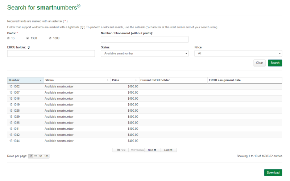Image resolution: width=290 pixels, height=181 pixels.
Task: Select number 13 1016 in the table
Action: (14, 99)
